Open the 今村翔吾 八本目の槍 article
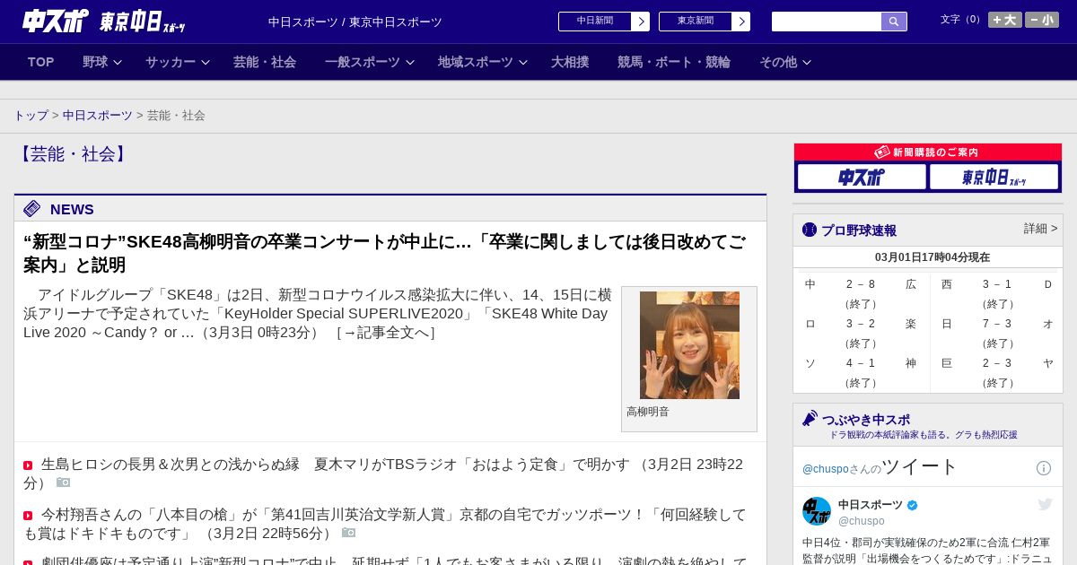 pyautogui.click(x=384, y=524)
